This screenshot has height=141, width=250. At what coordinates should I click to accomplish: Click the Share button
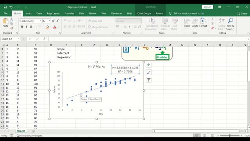click(x=242, y=14)
